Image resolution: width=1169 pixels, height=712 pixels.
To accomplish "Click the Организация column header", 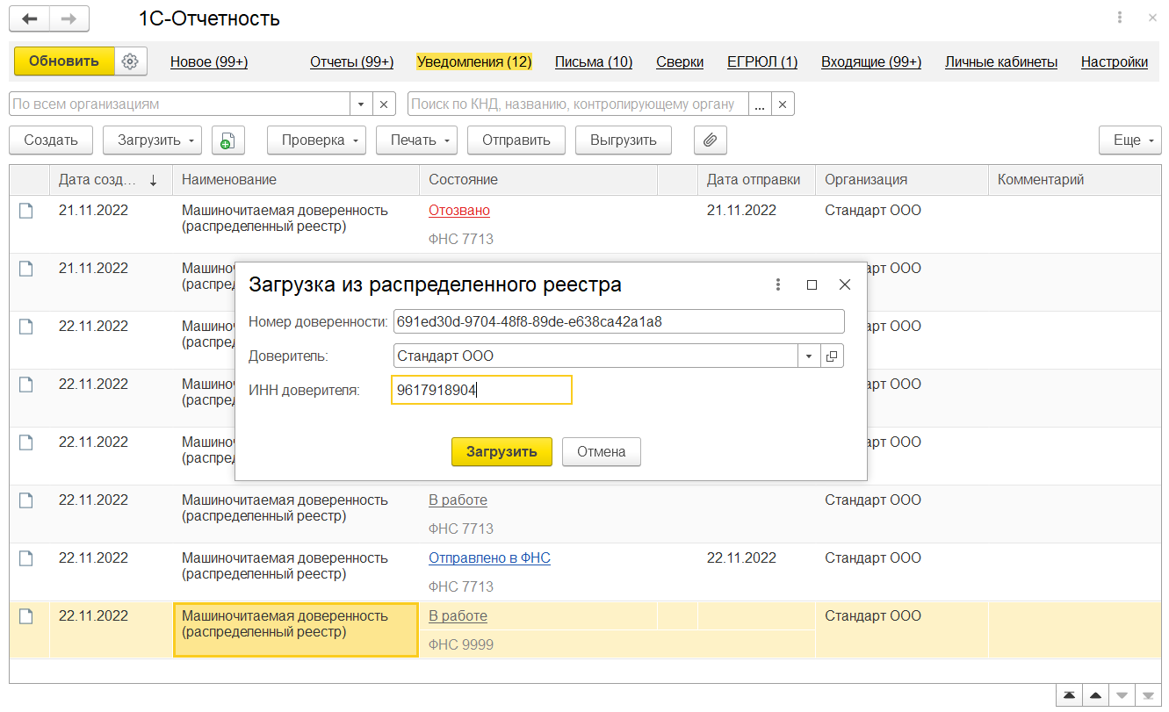I will [902, 180].
